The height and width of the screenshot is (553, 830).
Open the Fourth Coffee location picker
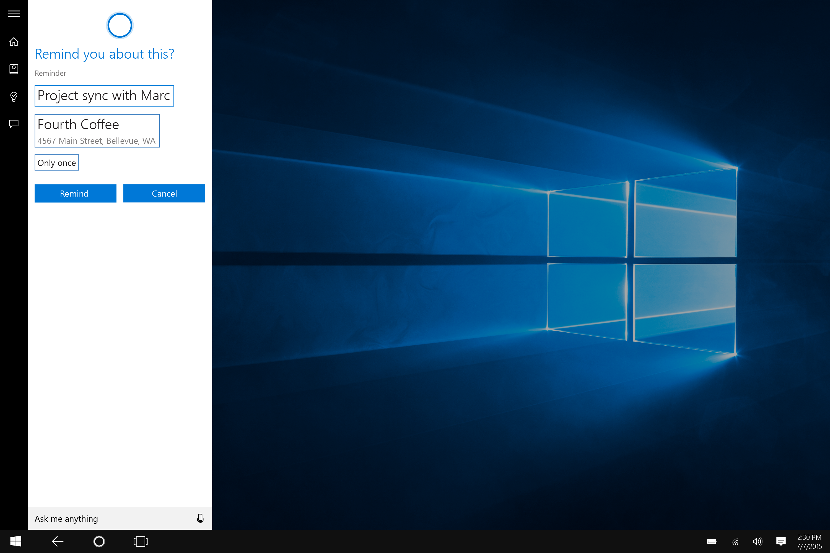[97, 131]
